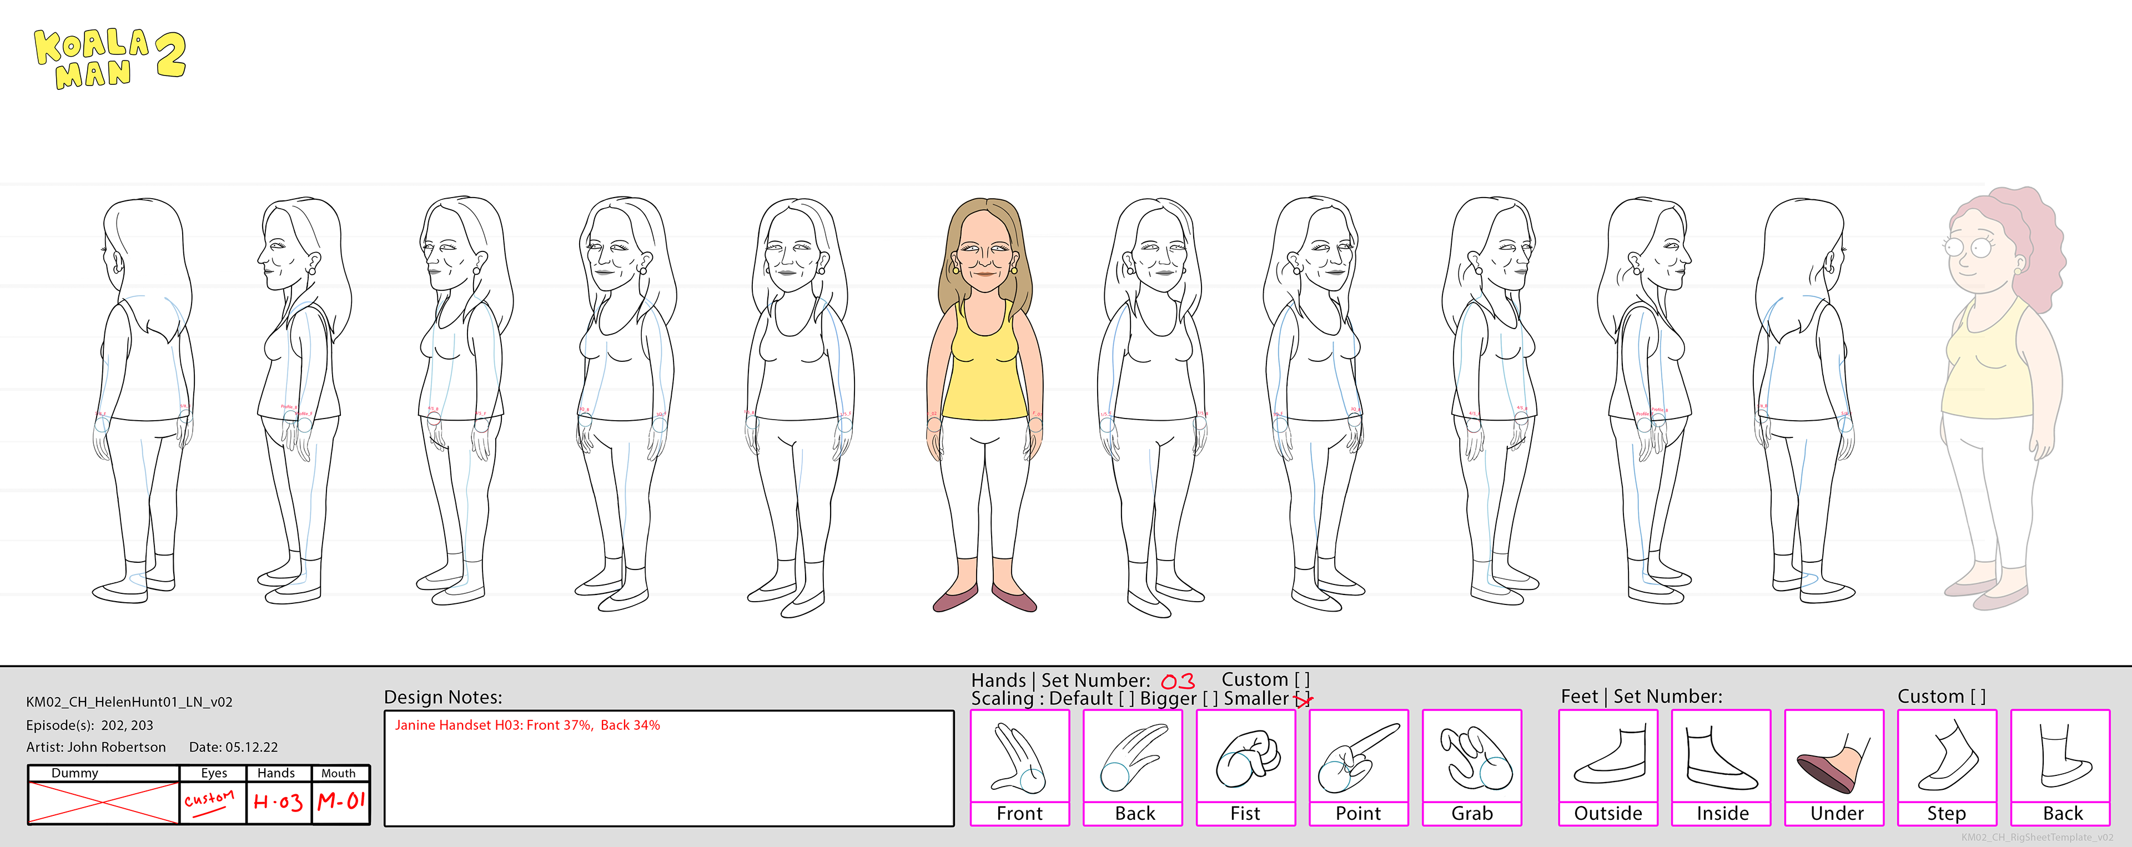Click the Episode(s): 202, 203 line
The height and width of the screenshot is (847, 2132).
click(89, 724)
